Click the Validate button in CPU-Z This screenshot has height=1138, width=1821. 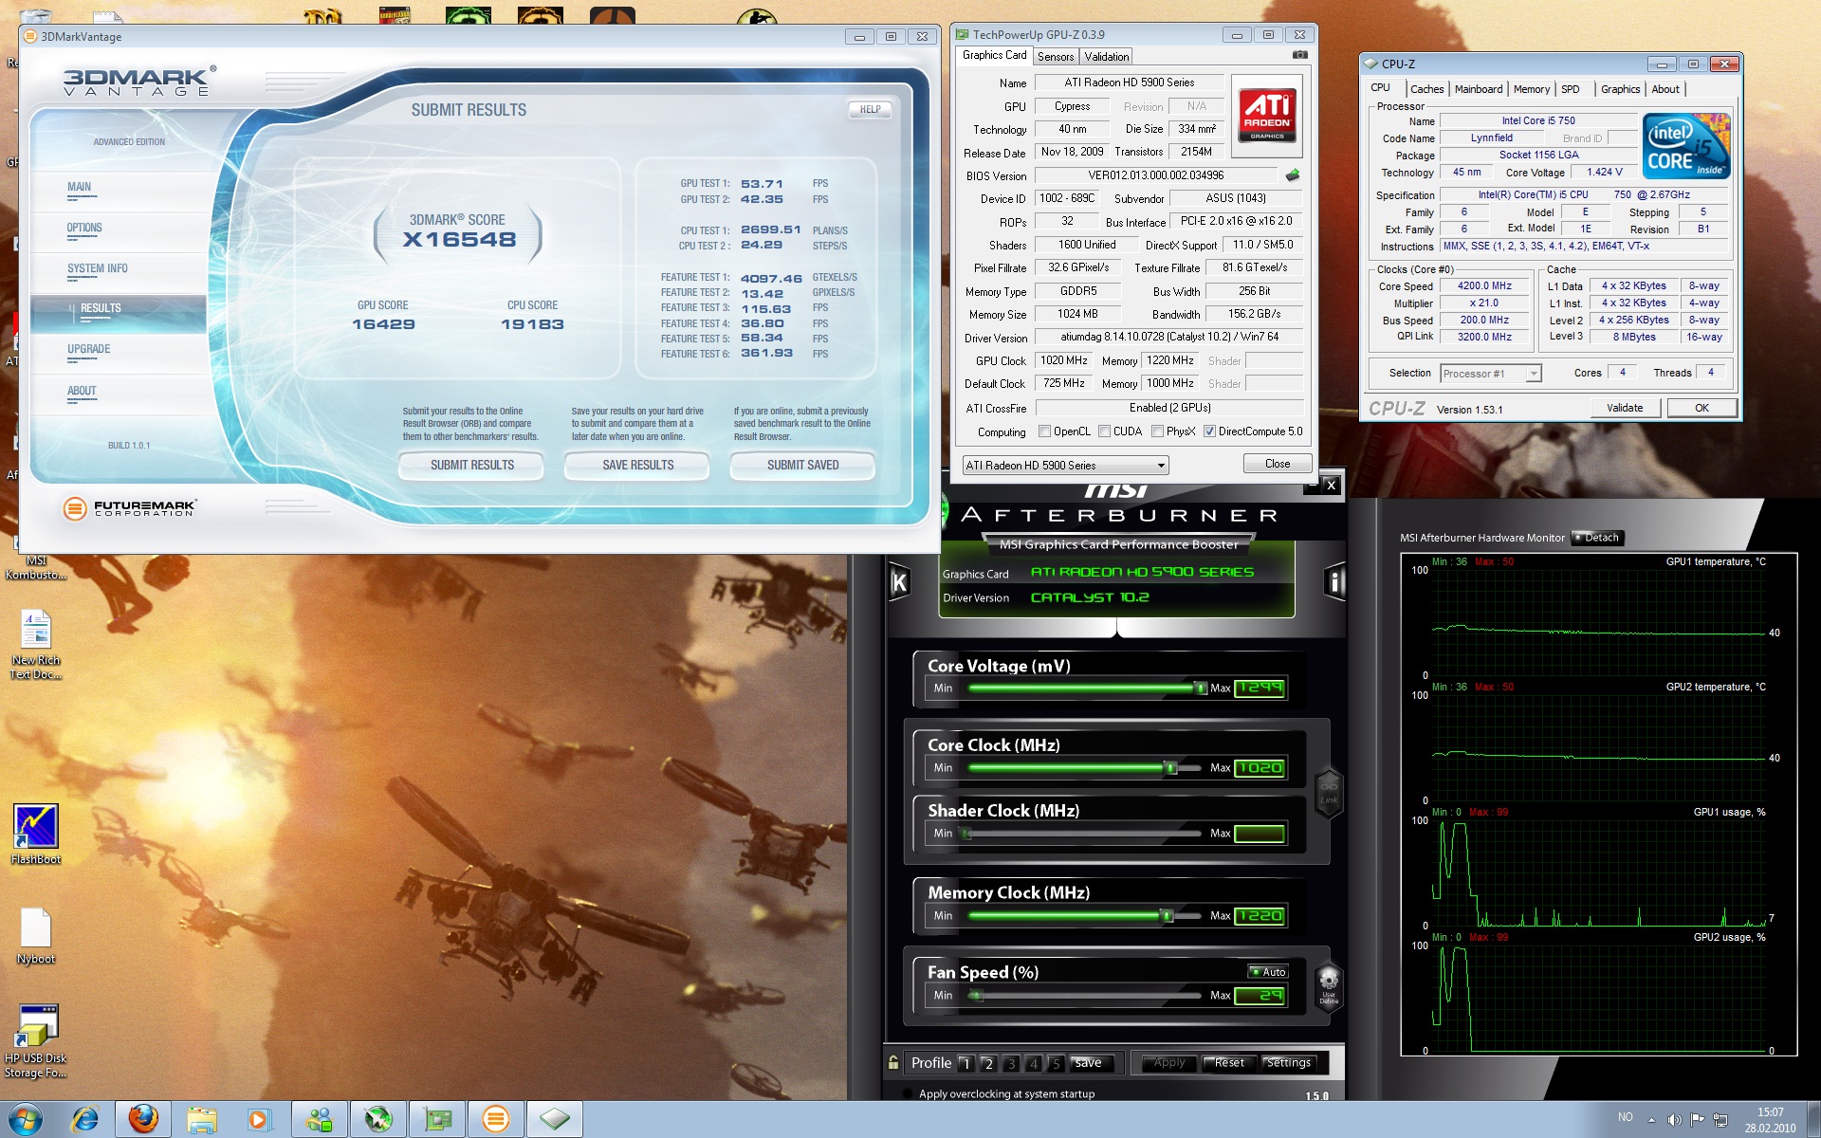pos(1625,408)
